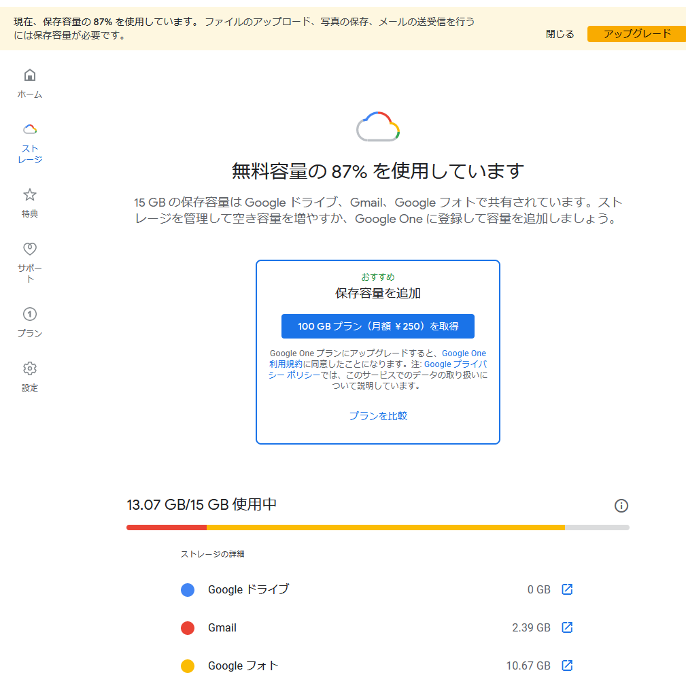Open the ホーム home icon in sidebar
Image resolution: width=686 pixels, height=692 pixels.
click(x=30, y=75)
